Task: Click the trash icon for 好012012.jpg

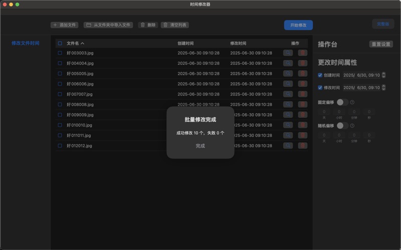Action: (x=303, y=146)
